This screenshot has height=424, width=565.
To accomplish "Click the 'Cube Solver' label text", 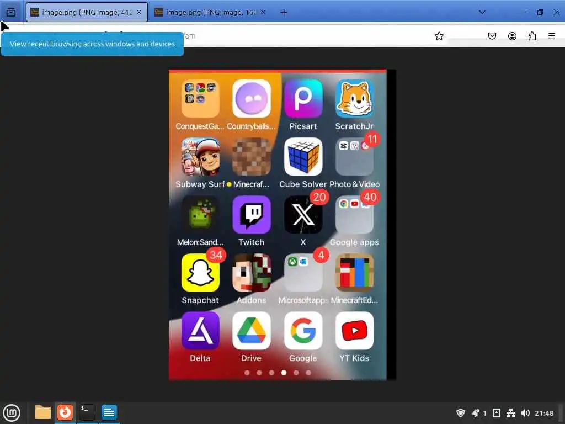I will pos(303,184).
